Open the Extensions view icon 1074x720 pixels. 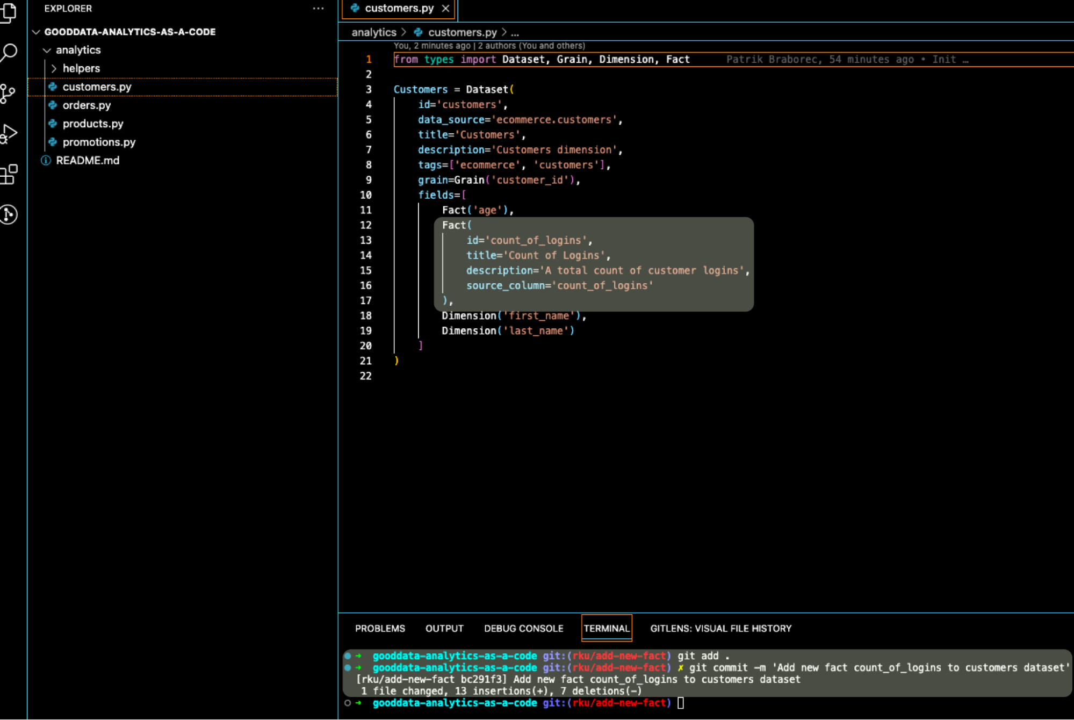[9, 174]
